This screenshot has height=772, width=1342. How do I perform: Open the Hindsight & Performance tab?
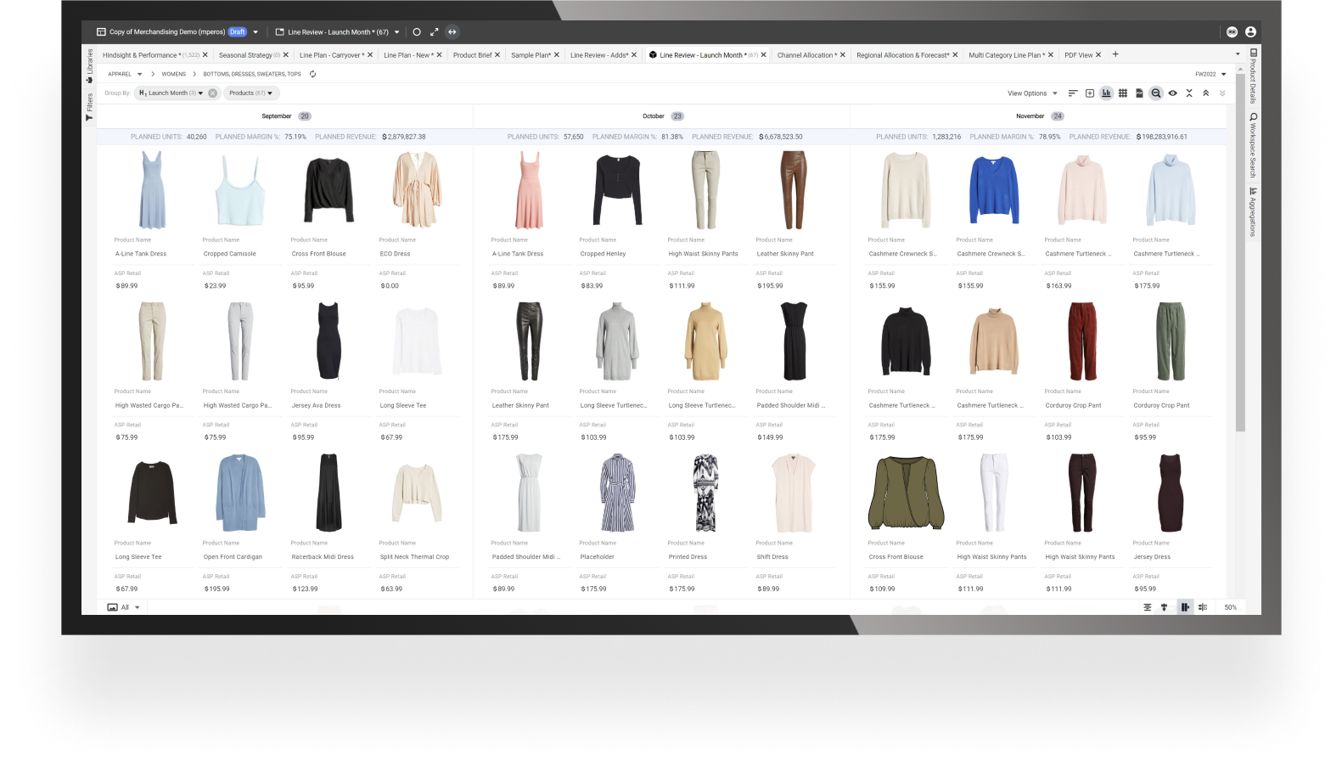[140, 55]
